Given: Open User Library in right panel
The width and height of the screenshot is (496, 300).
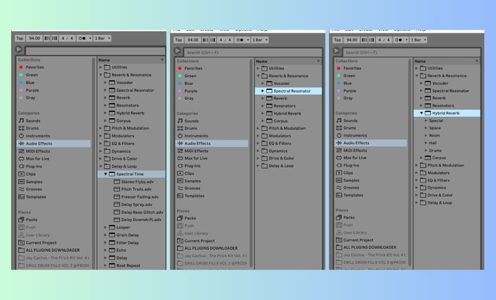Looking at the screenshot, I should tap(351, 233).
